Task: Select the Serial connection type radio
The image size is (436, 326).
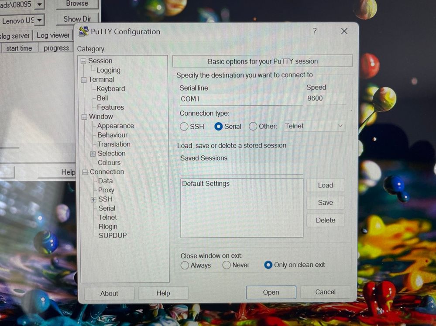Action: 219,127
